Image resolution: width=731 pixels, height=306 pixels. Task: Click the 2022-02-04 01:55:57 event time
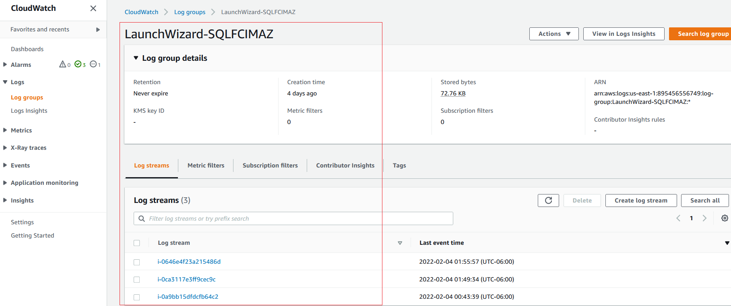pos(467,262)
